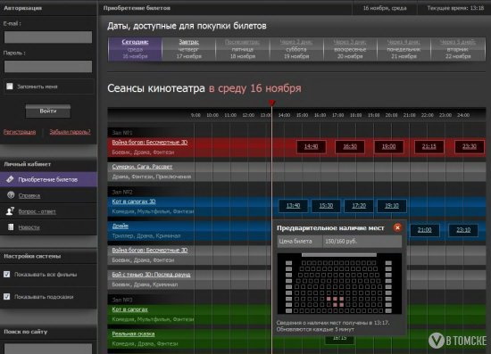Uncheck Показывать все фильмы option

tap(6, 275)
